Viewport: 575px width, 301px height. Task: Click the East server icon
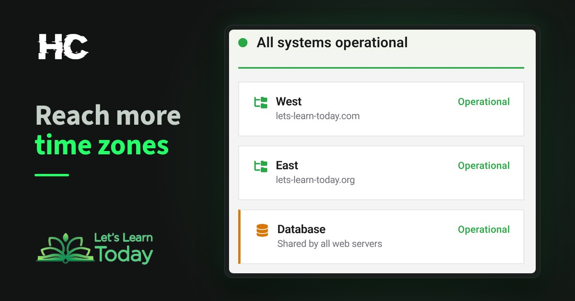coord(261,166)
